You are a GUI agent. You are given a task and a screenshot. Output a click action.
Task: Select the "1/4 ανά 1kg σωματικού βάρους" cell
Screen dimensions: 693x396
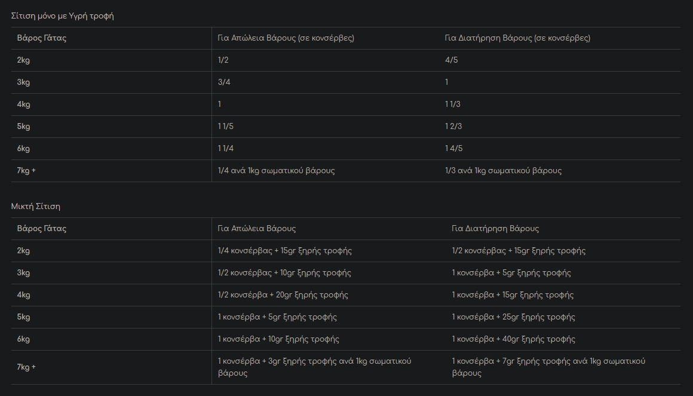coord(276,171)
